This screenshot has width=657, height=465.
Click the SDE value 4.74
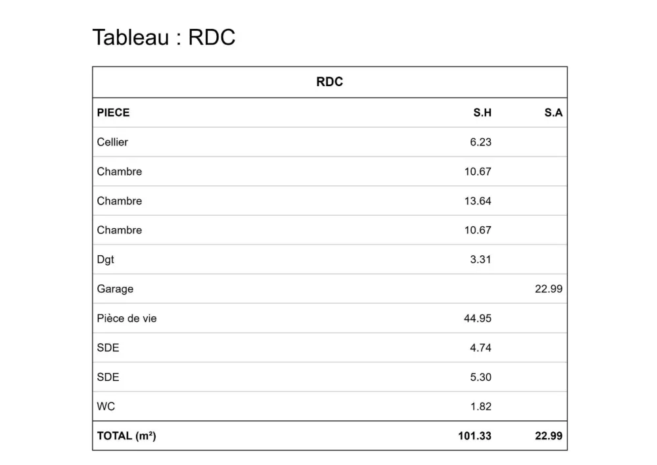tap(481, 347)
